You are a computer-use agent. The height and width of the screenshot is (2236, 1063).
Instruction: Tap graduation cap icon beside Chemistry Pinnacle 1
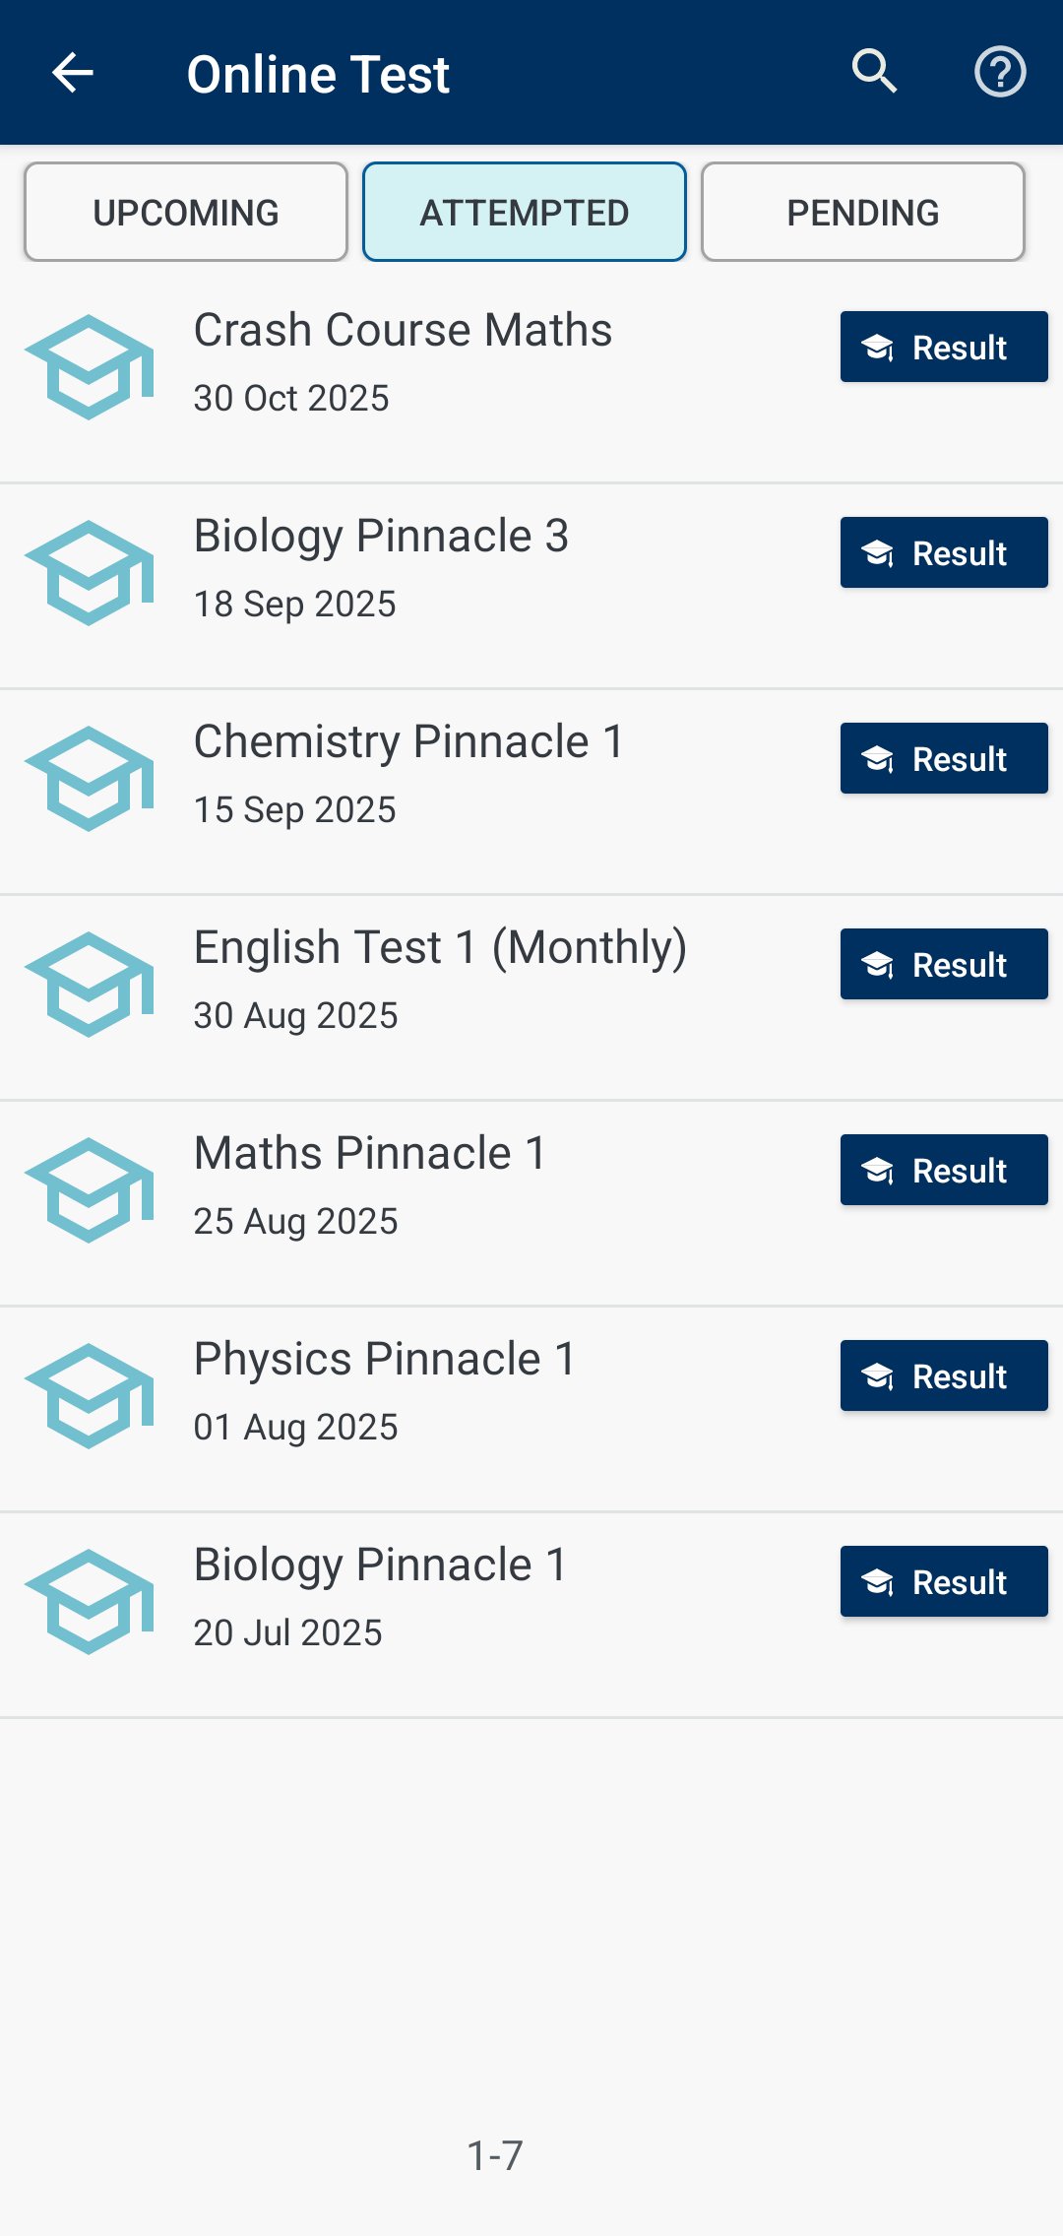tap(90, 779)
